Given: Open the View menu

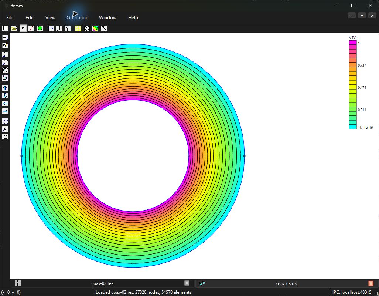Looking at the screenshot, I should (x=50, y=17).
